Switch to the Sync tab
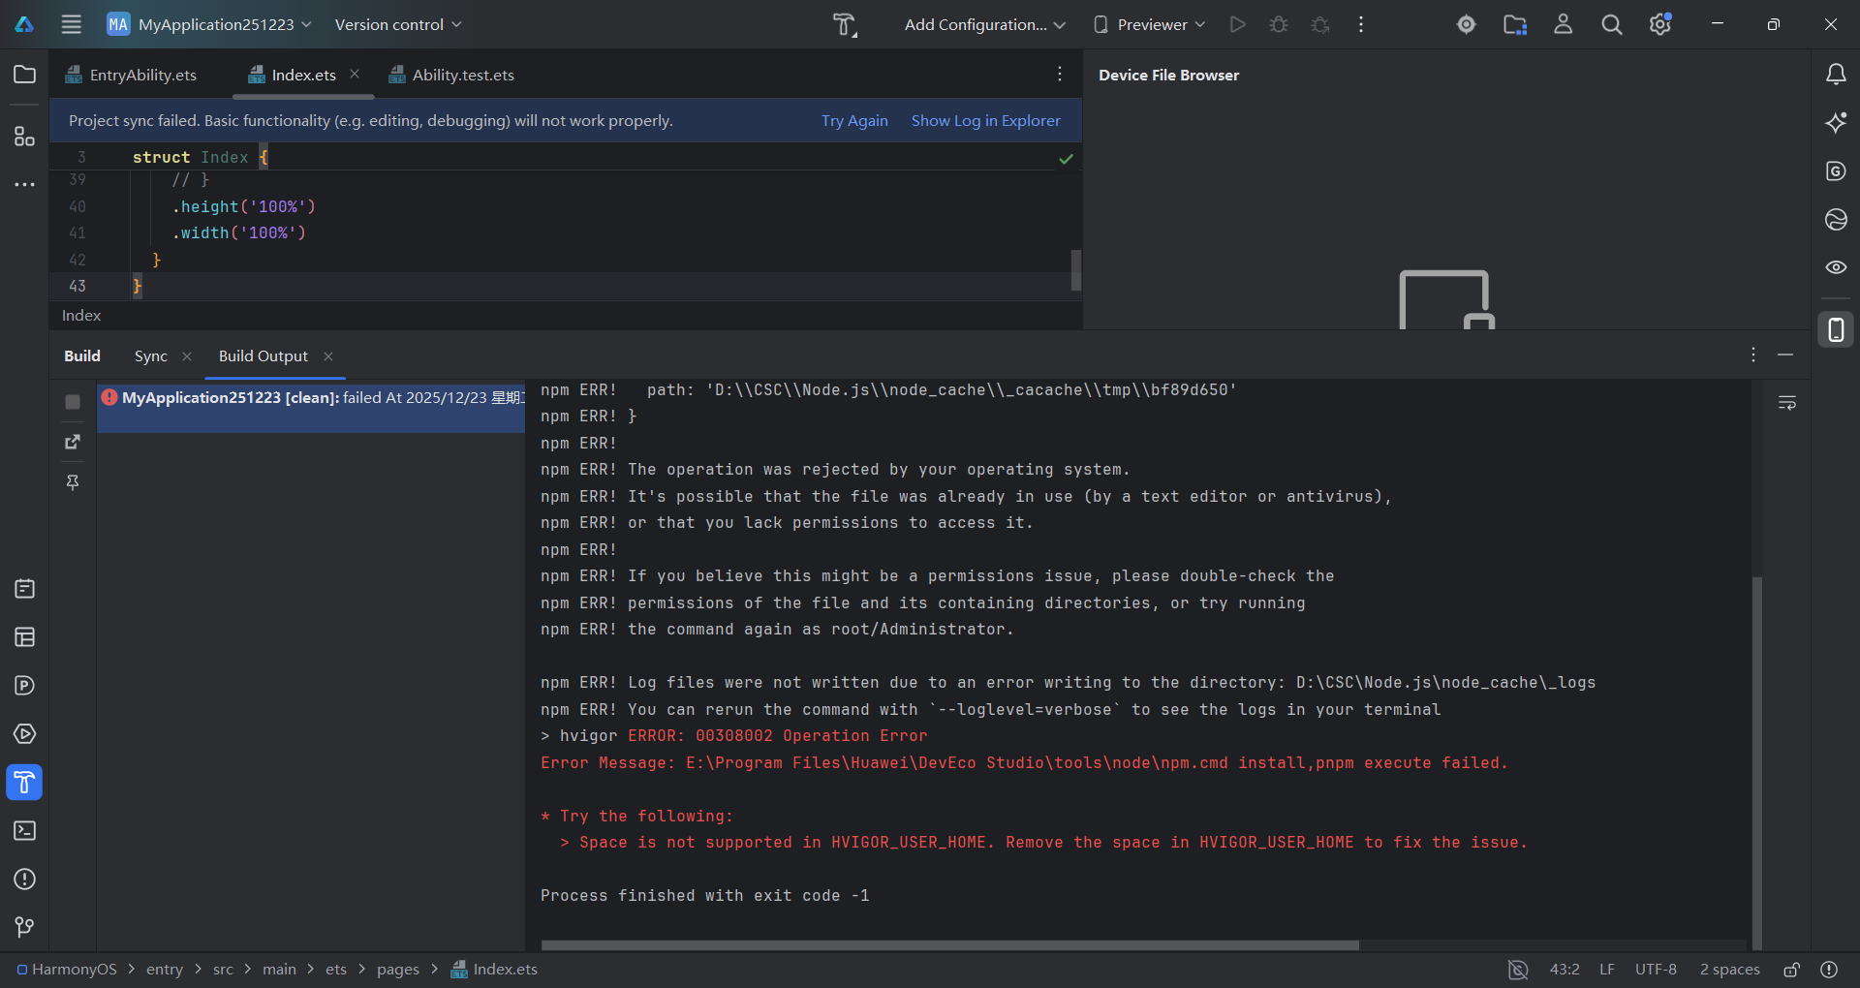 click(151, 356)
